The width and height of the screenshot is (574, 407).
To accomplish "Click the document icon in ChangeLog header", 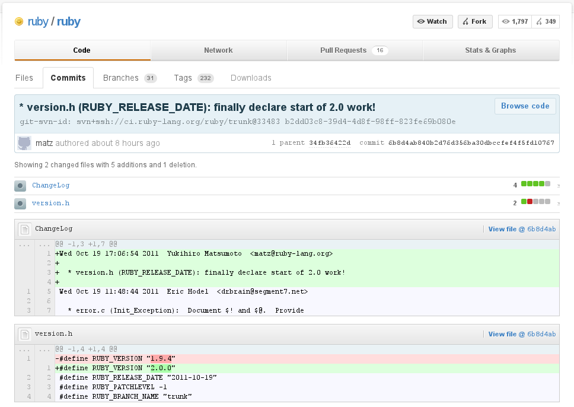I will (25, 230).
